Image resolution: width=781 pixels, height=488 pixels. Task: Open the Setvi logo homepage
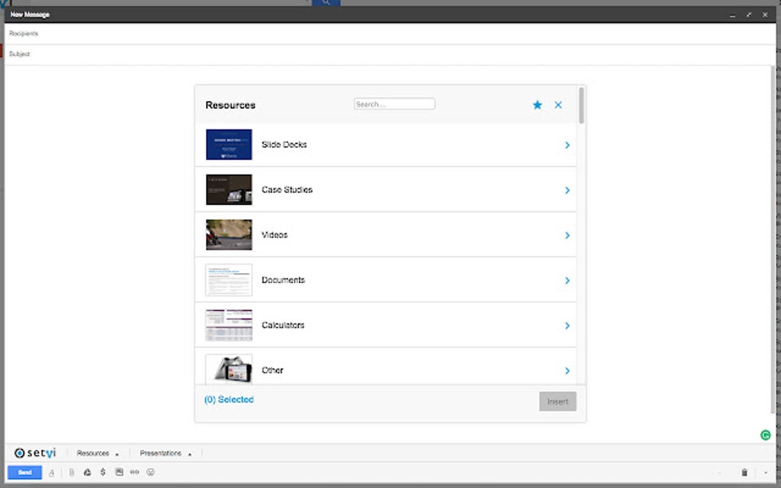pos(35,452)
